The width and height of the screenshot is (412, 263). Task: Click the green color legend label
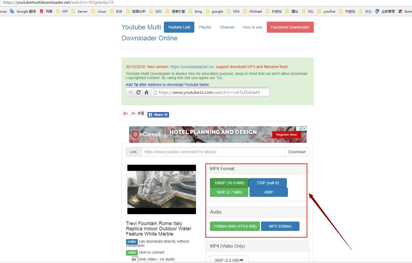[x=132, y=253]
